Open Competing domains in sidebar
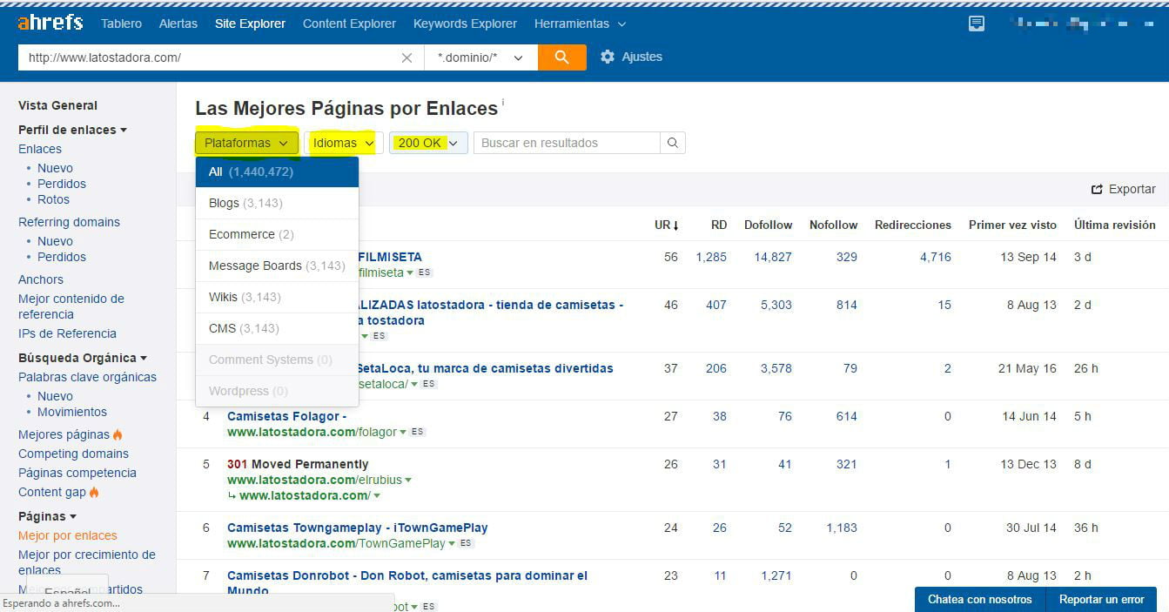Screen dimensions: 1169x612 coord(73,454)
